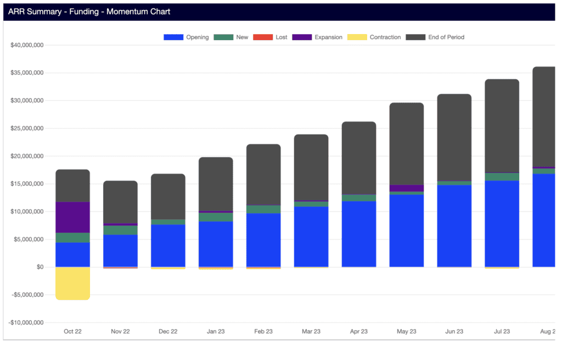Select the Oct 22 blue Opening segment
The width and height of the screenshot is (562, 345).
73,254
